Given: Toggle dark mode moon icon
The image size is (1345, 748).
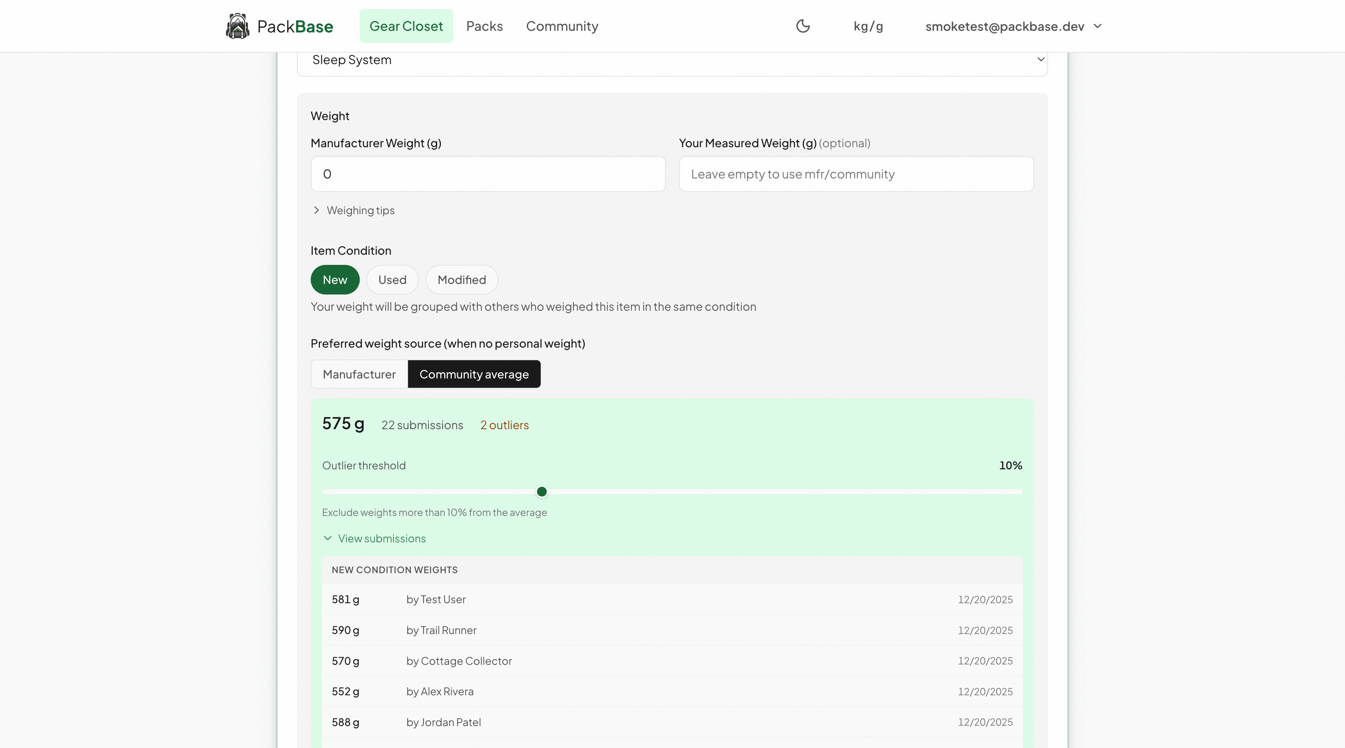Looking at the screenshot, I should 803,26.
